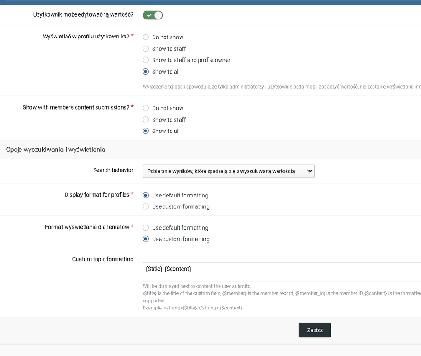Screen dimensions: 421x356
Task: Click the 'Search behavior' field label
Action: (113, 170)
